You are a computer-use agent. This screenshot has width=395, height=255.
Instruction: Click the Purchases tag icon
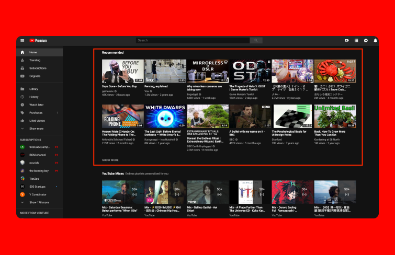22,113
